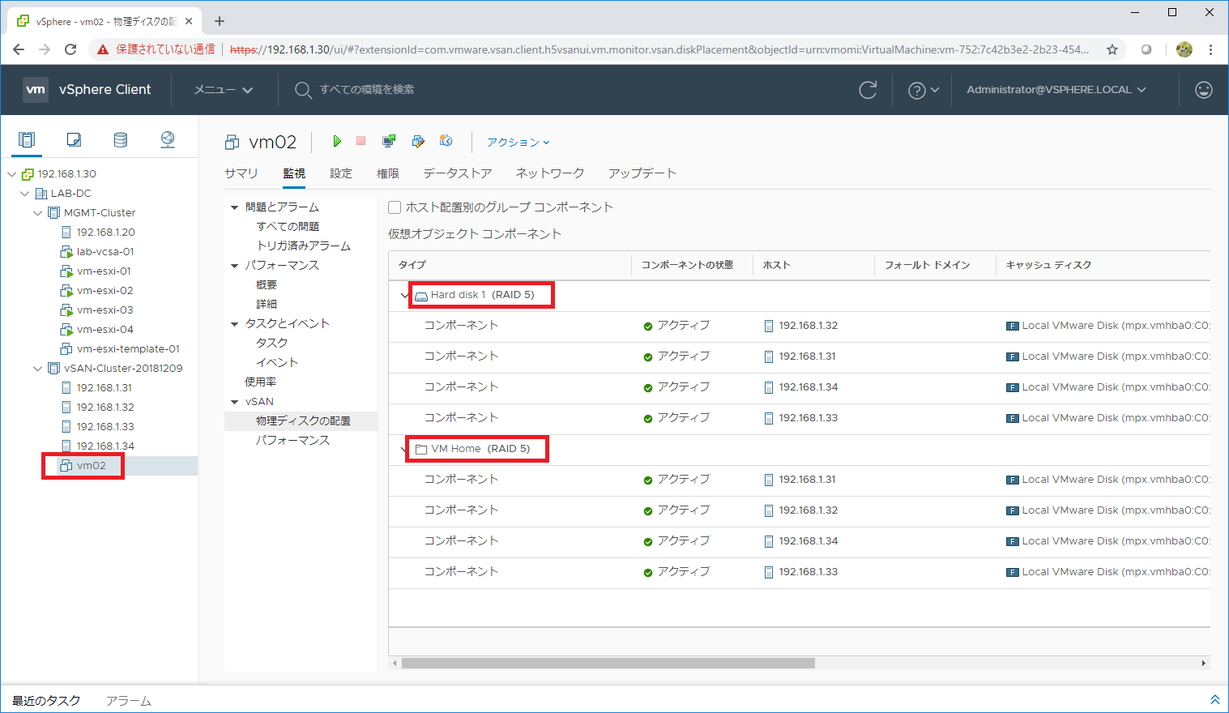This screenshot has width=1229, height=713.
Task: Power on vm02 with the play icon
Action: (337, 141)
